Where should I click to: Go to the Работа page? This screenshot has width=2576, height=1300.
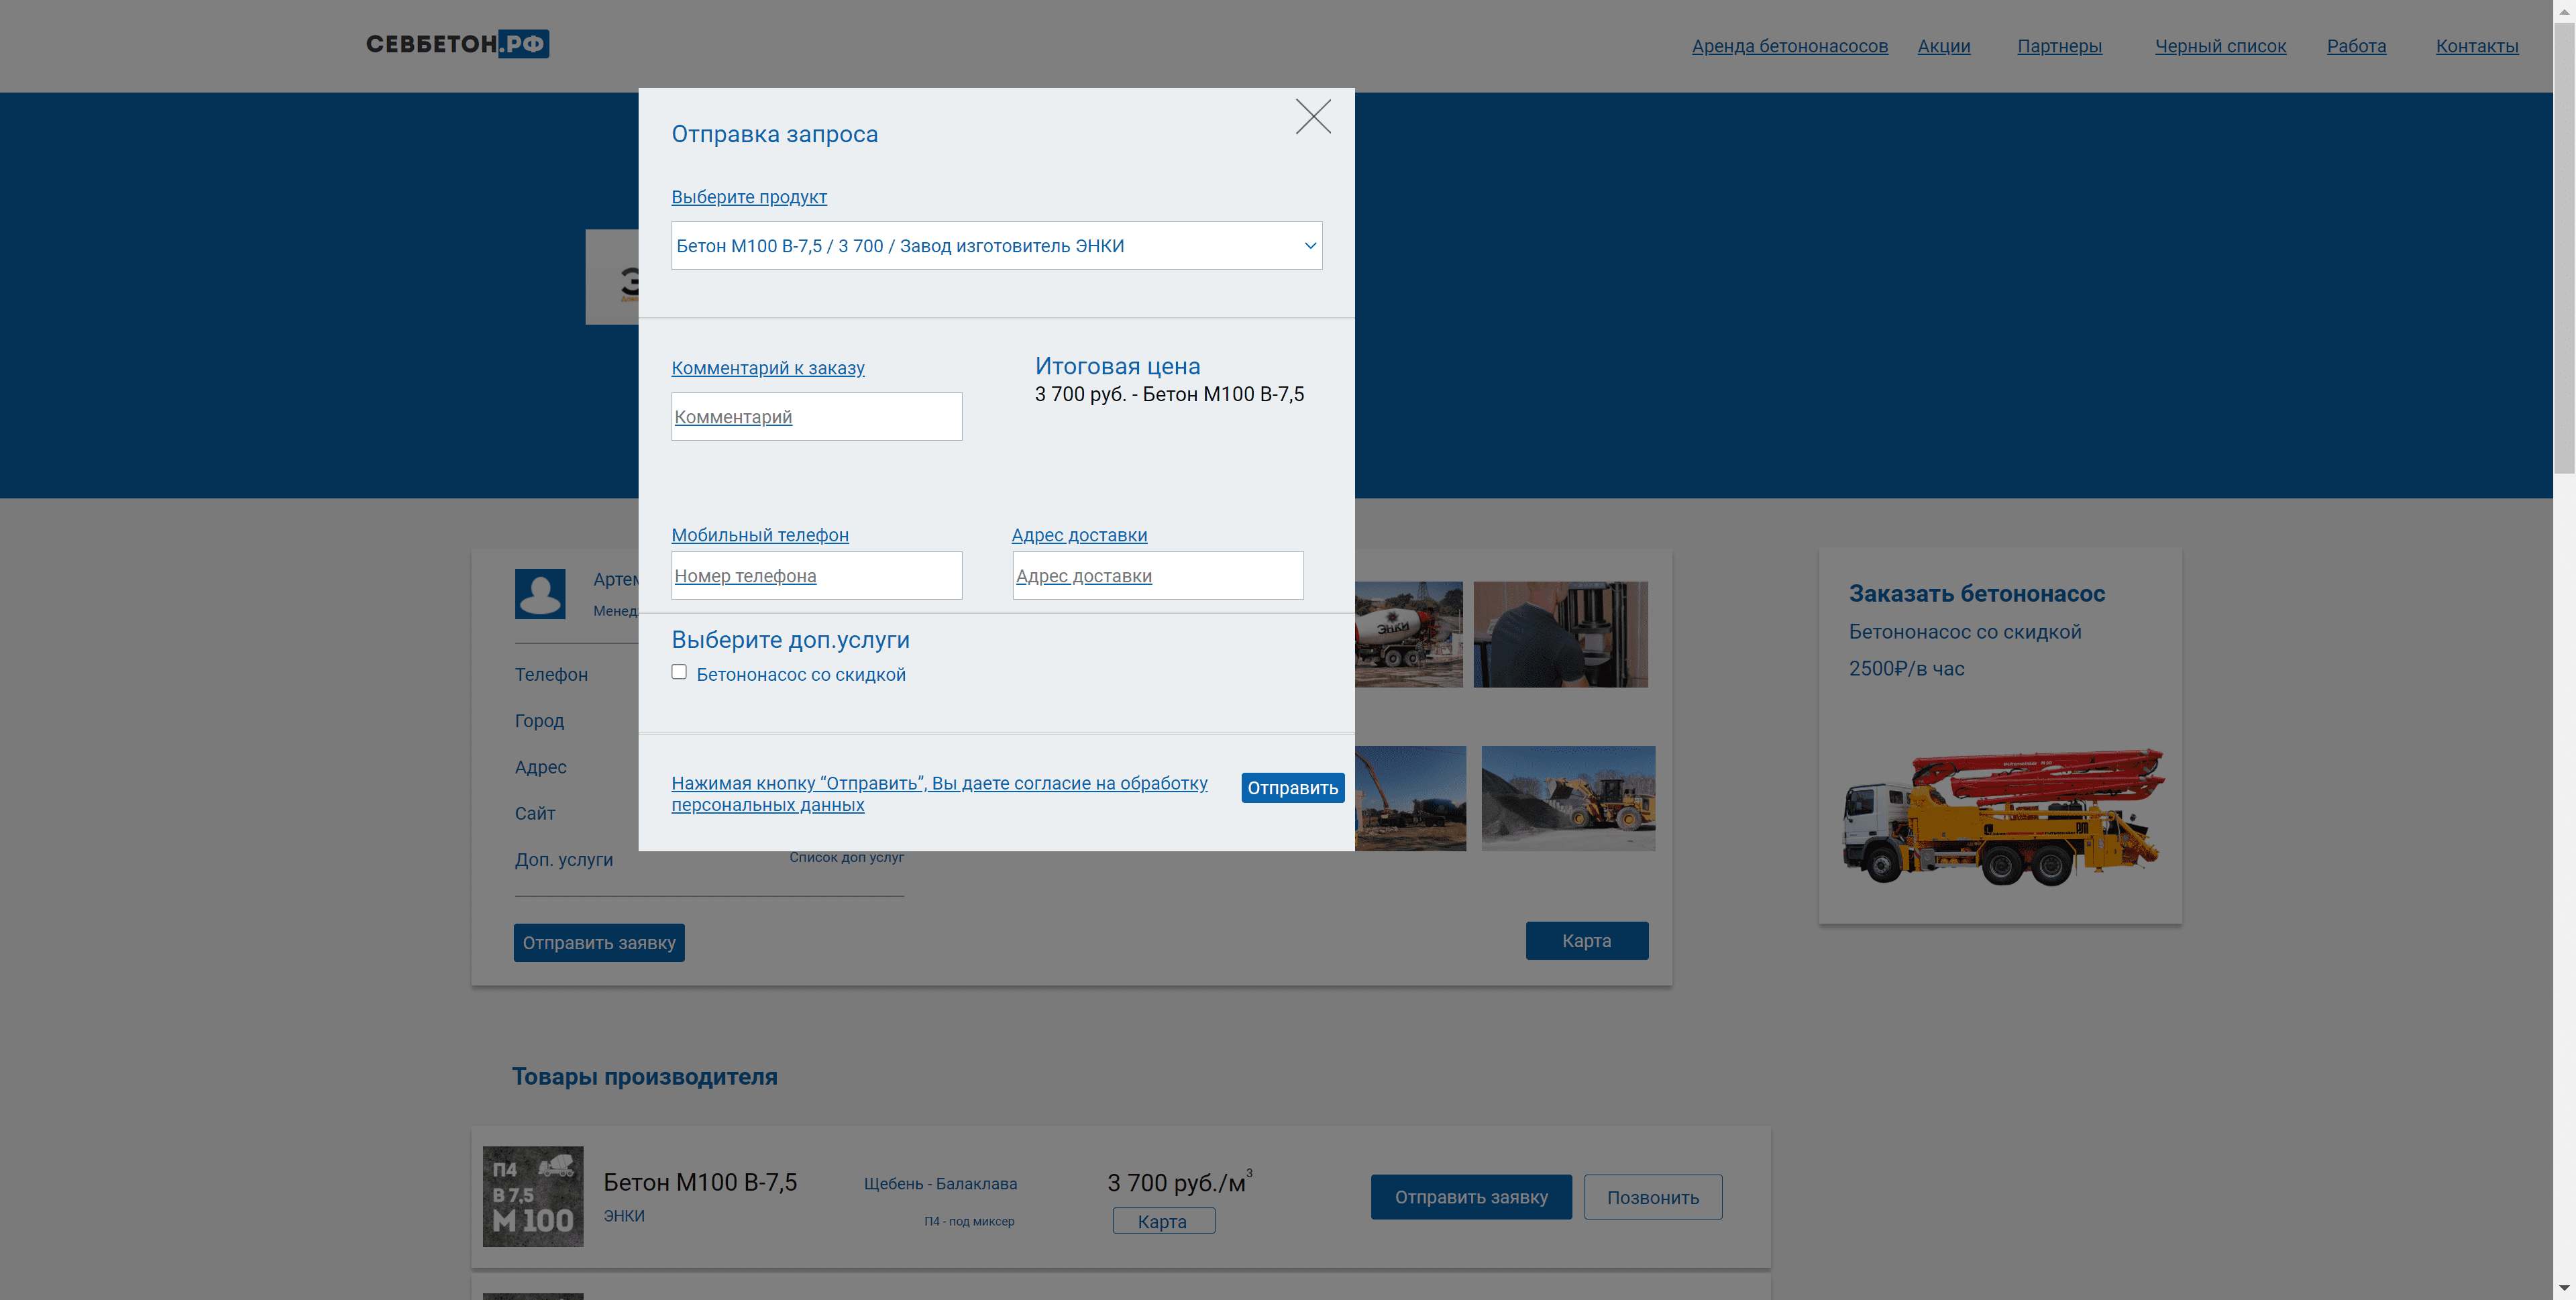(x=2356, y=46)
